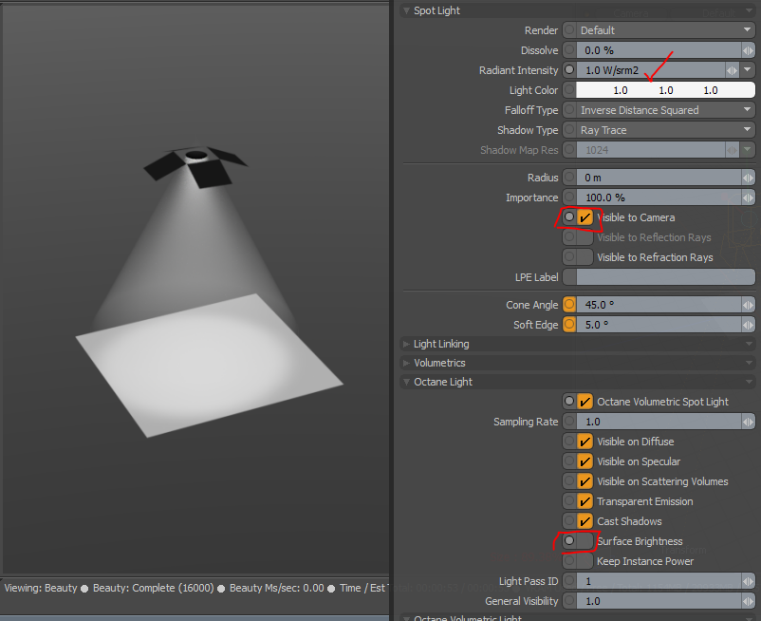Click the Dissolve value slider arrows

coord(748,50)
